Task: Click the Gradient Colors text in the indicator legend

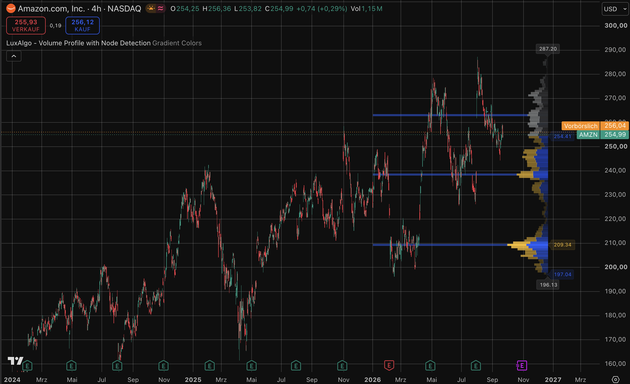Action: click(x=177, y=43)
